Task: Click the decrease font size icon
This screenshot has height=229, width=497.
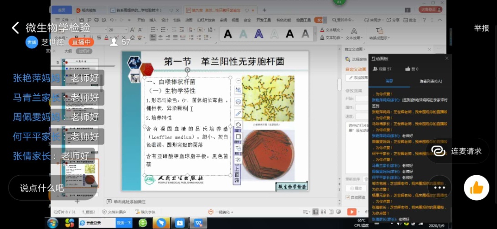Action: (140, 30)
